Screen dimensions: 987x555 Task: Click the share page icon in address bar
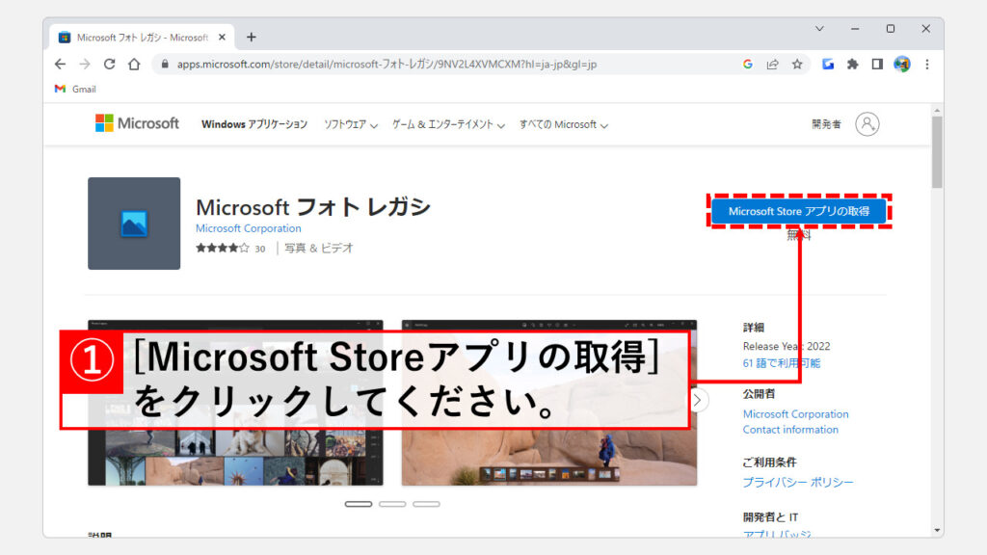[772, 65]
